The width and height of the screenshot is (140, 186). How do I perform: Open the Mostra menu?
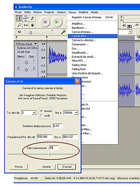(x=38, y=12)
